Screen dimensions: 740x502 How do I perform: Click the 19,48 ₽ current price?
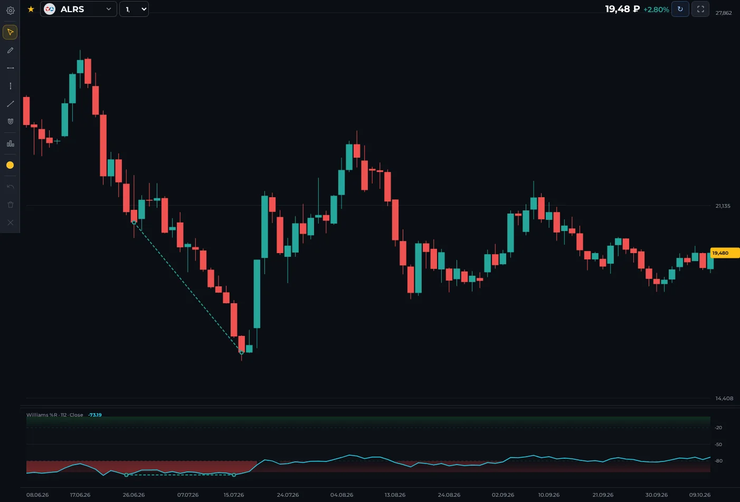click(x=622, y=9)
